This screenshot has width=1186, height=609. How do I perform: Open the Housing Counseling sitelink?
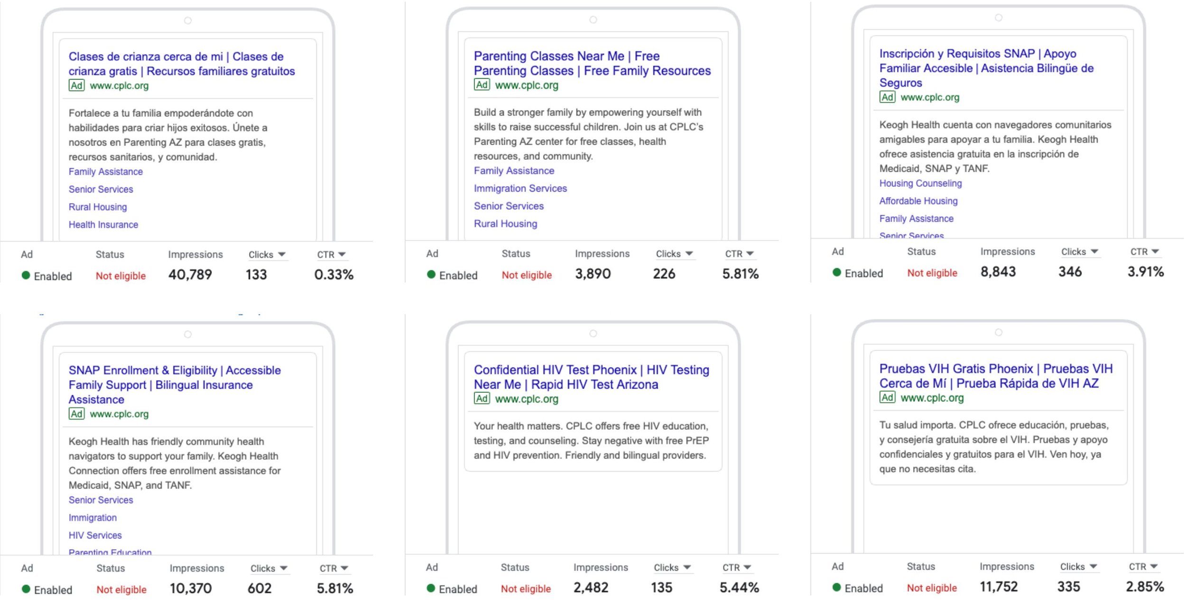coord(920,183)
